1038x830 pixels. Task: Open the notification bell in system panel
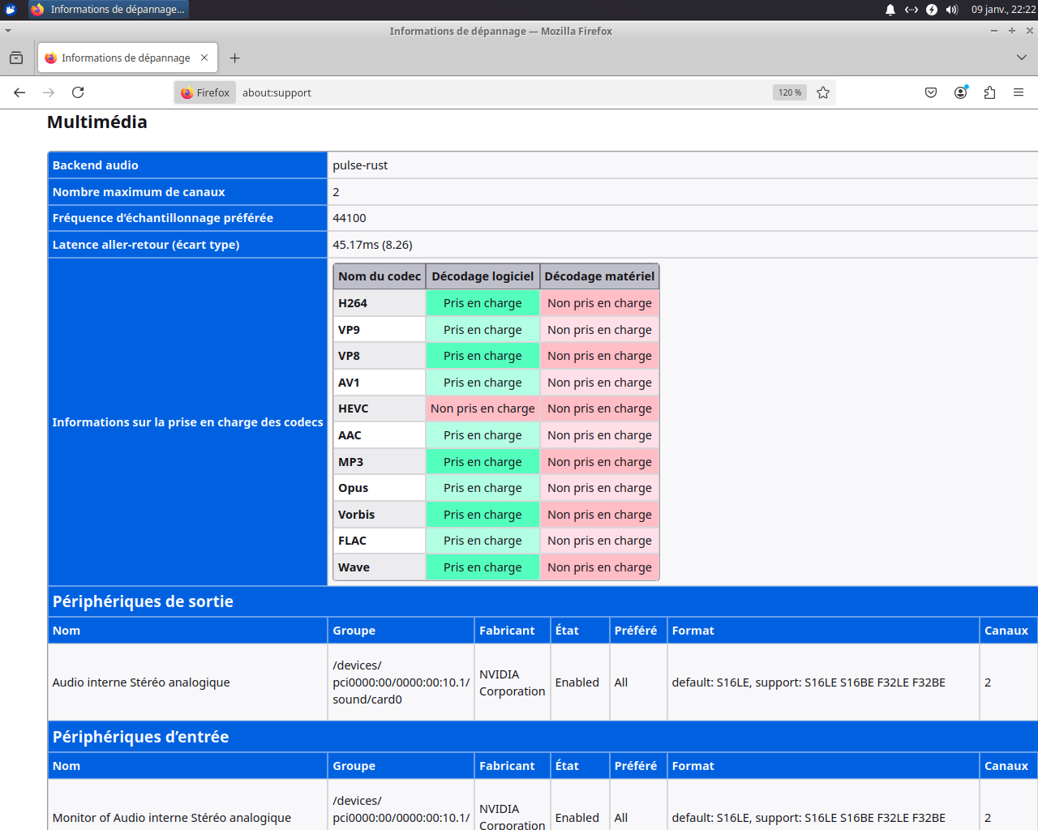[x=890, y=10]
